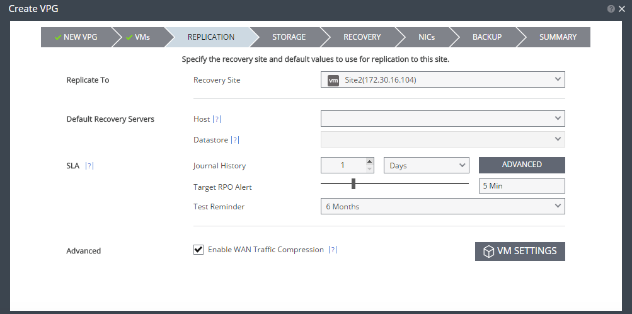The height and width of the screenshot is (314, 632).
Task: Decrease Journal History value with down arrow
Action: (370, 169)
